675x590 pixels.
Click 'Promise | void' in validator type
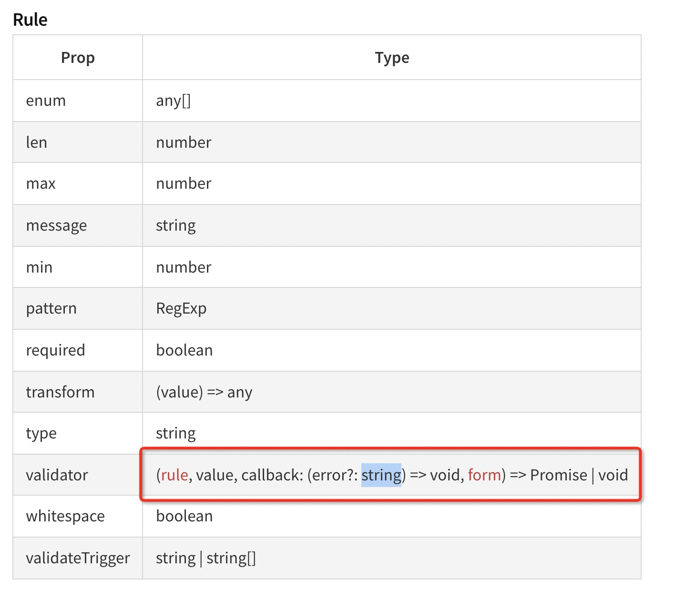(x=579, y=475)
